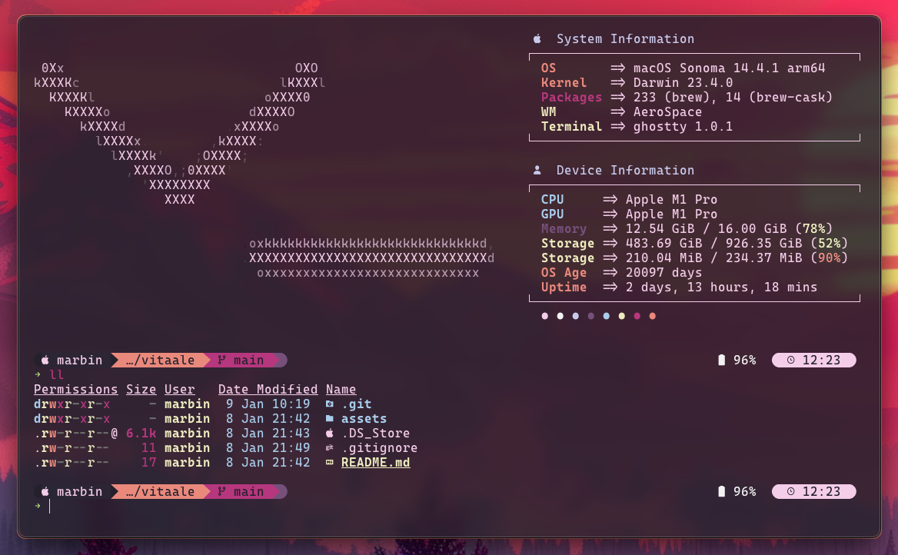Click the Memory label
This screenshot has height=555, width=898.
[x=564, y=228]
